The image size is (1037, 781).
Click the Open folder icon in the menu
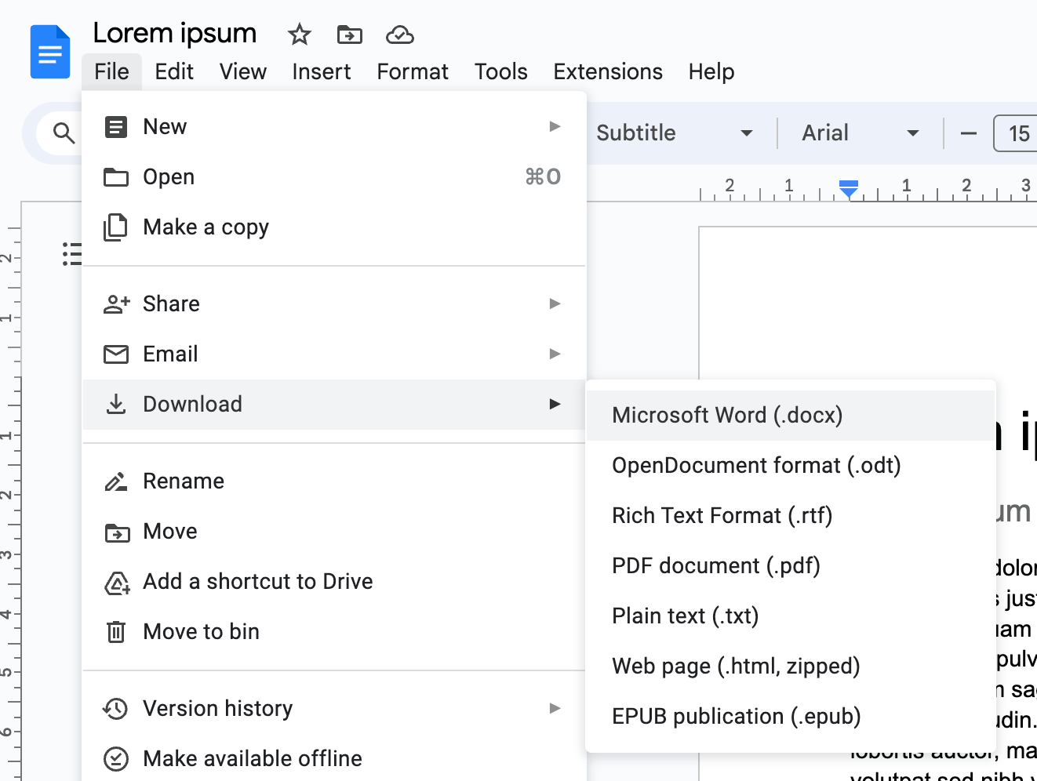[x=116, y=177]
